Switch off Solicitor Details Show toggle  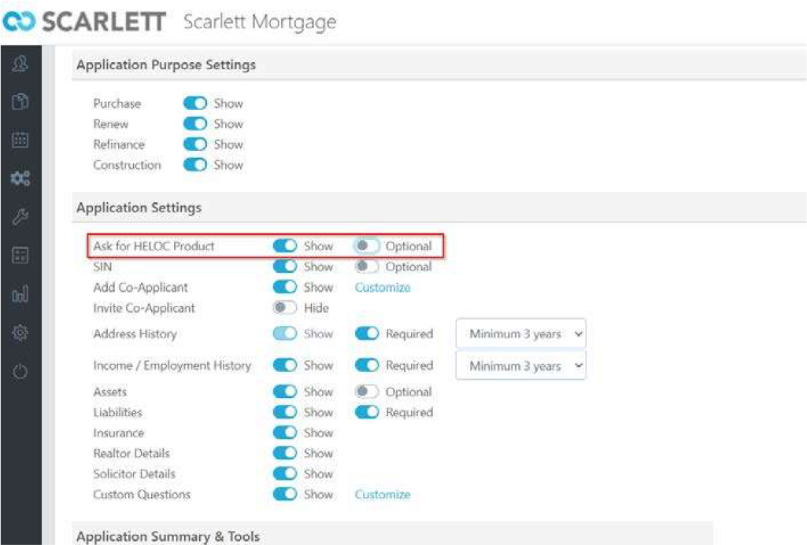click(x=285, y=473)
